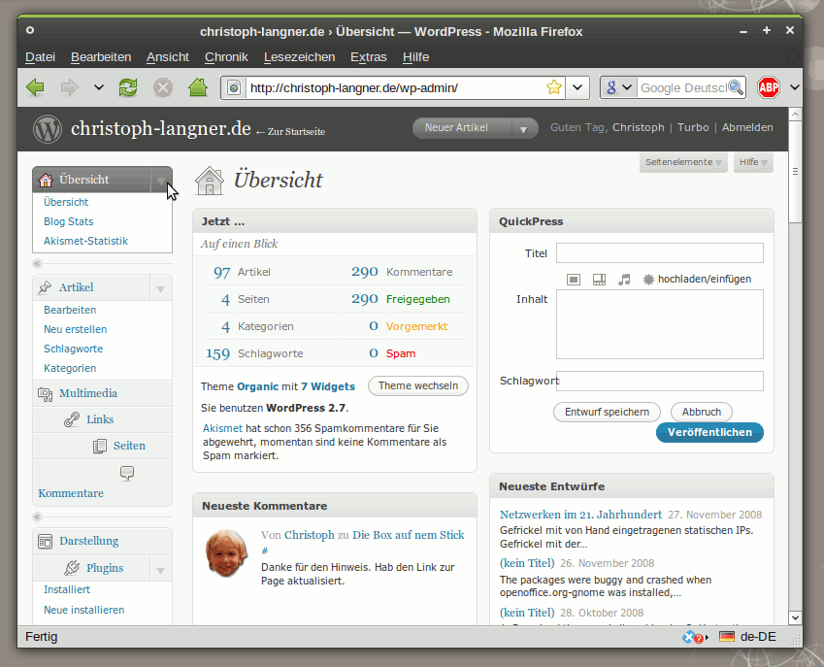Click the Schlagworte link under Artikel
824x667 pixels.
[x=73, y=349]
